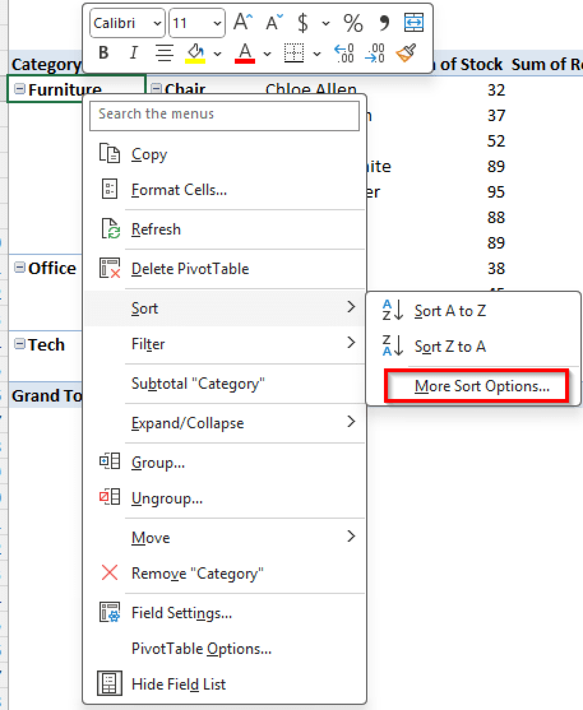Open the fill color picker
583x710 pixels.
(218, 54)
